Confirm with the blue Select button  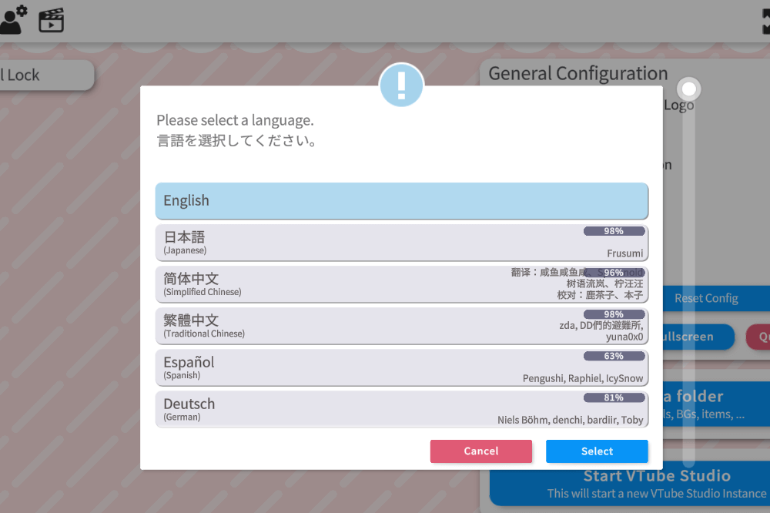point(597,451)
